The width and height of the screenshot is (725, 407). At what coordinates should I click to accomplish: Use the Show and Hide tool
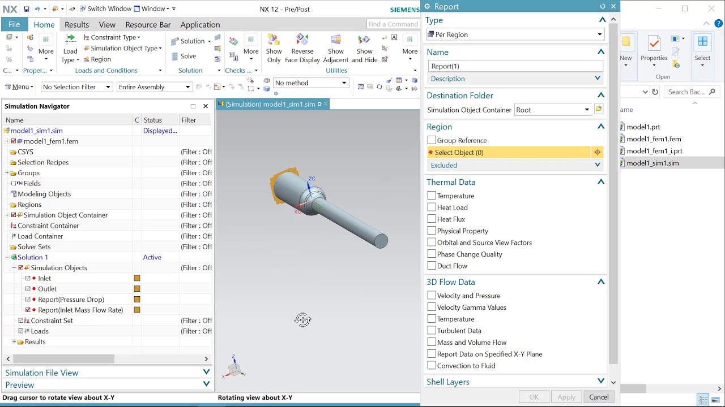pos(364,49)
